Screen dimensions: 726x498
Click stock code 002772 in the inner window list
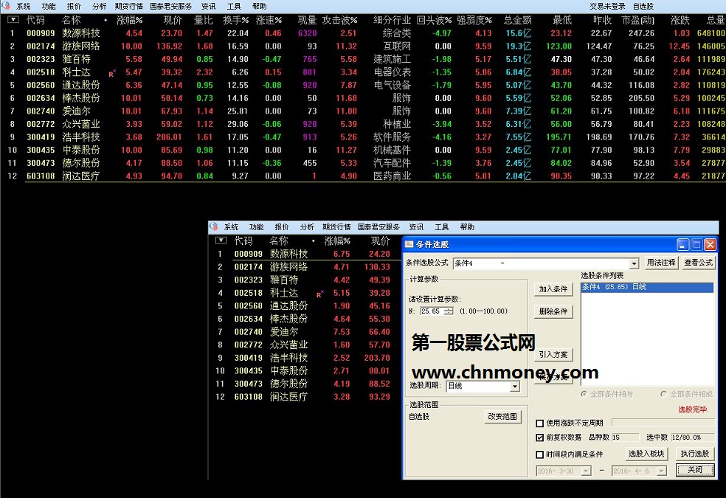coord(248,345)
